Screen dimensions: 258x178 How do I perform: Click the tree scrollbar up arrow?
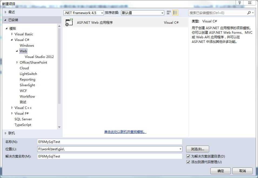click(x=59, y=26)
